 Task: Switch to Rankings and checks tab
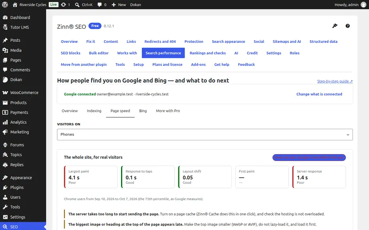pyautogui.click(x=208, y=53)
